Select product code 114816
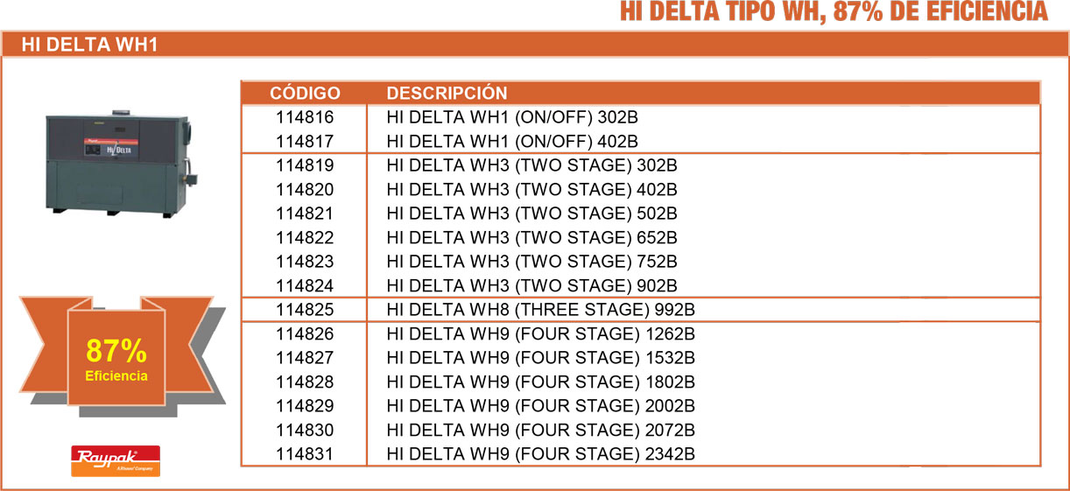The height and width of the screenshot is (491, 1070). 305,117
